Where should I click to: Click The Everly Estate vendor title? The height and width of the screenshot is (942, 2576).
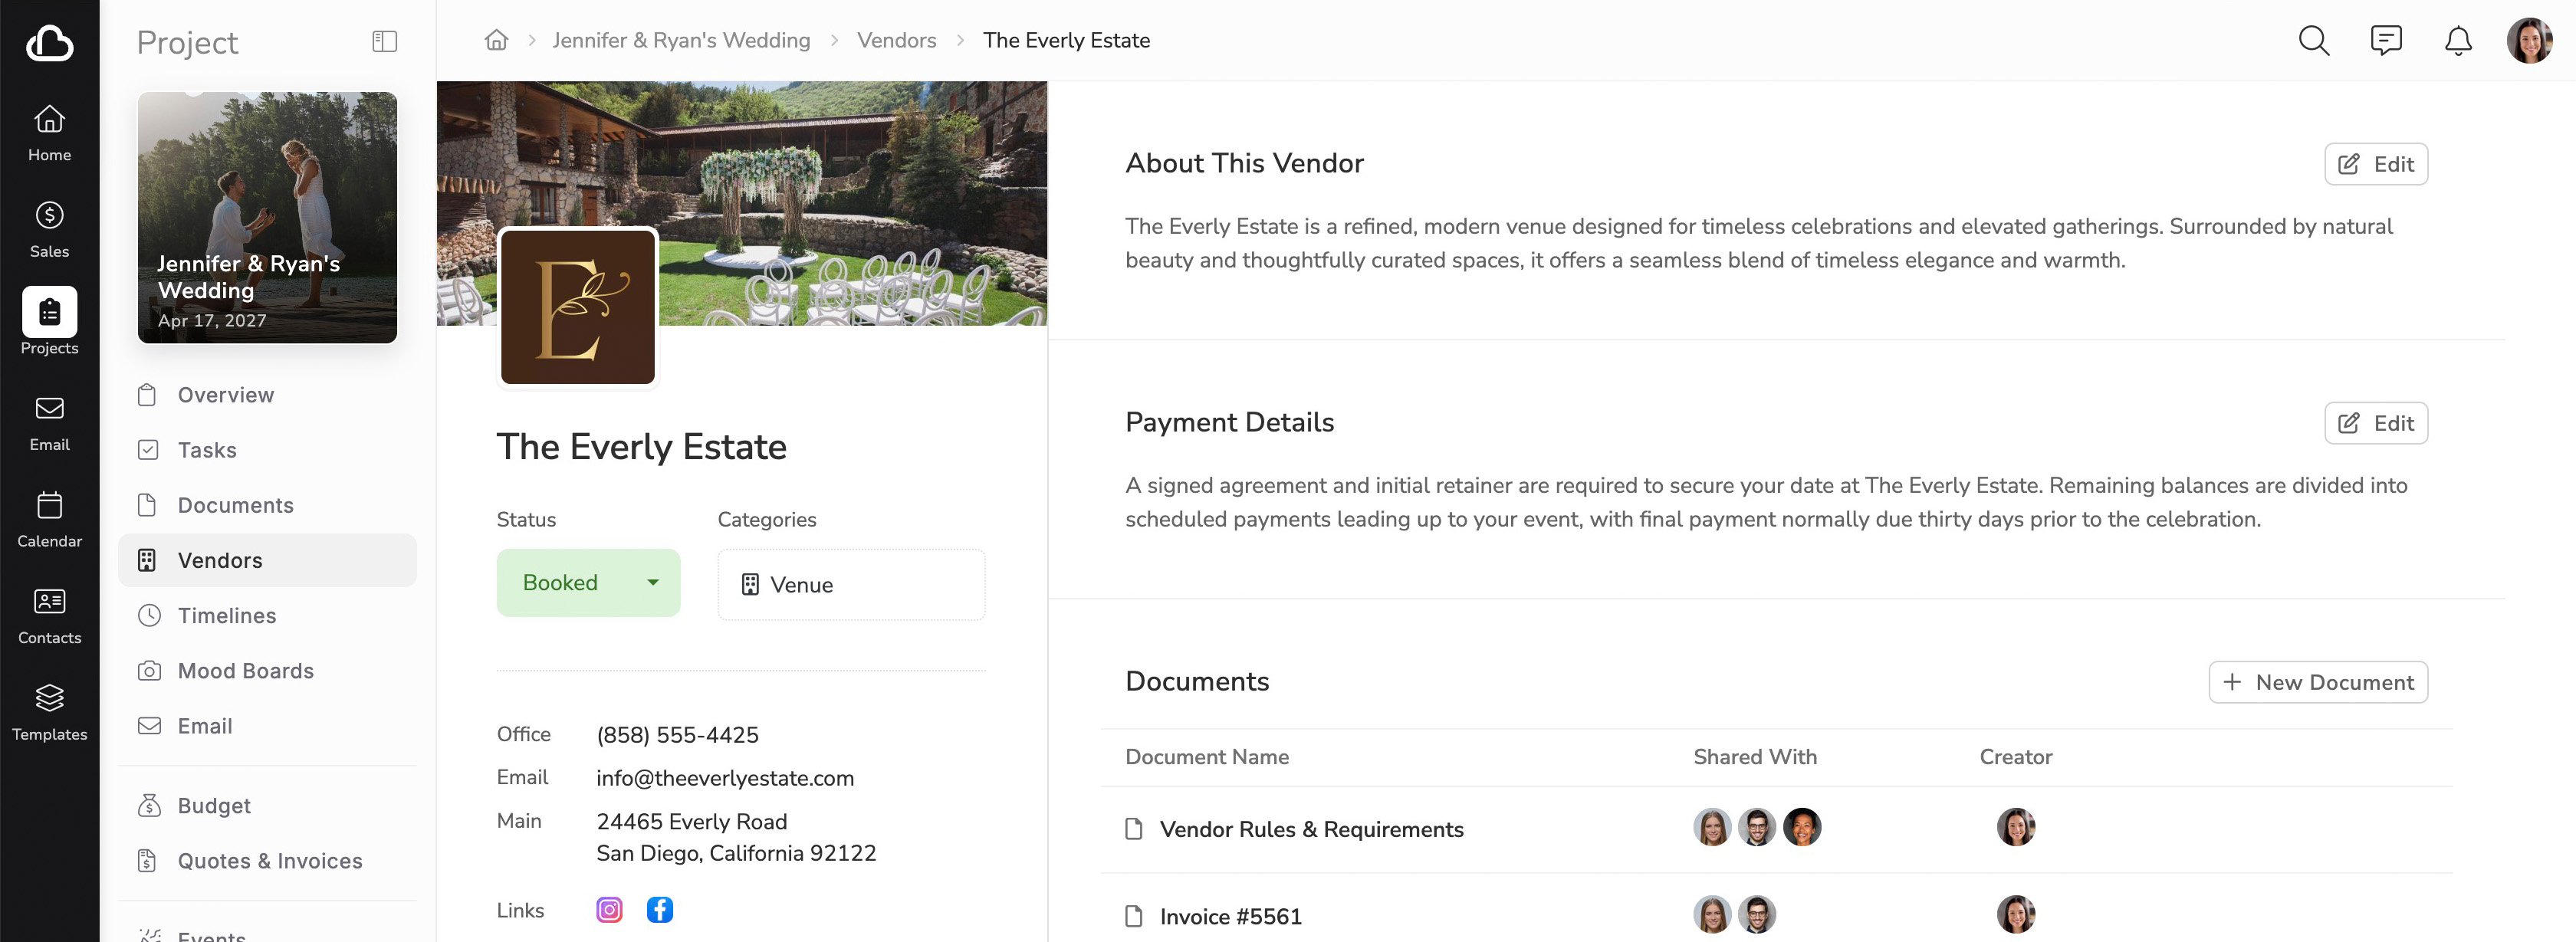click(641, 447)
